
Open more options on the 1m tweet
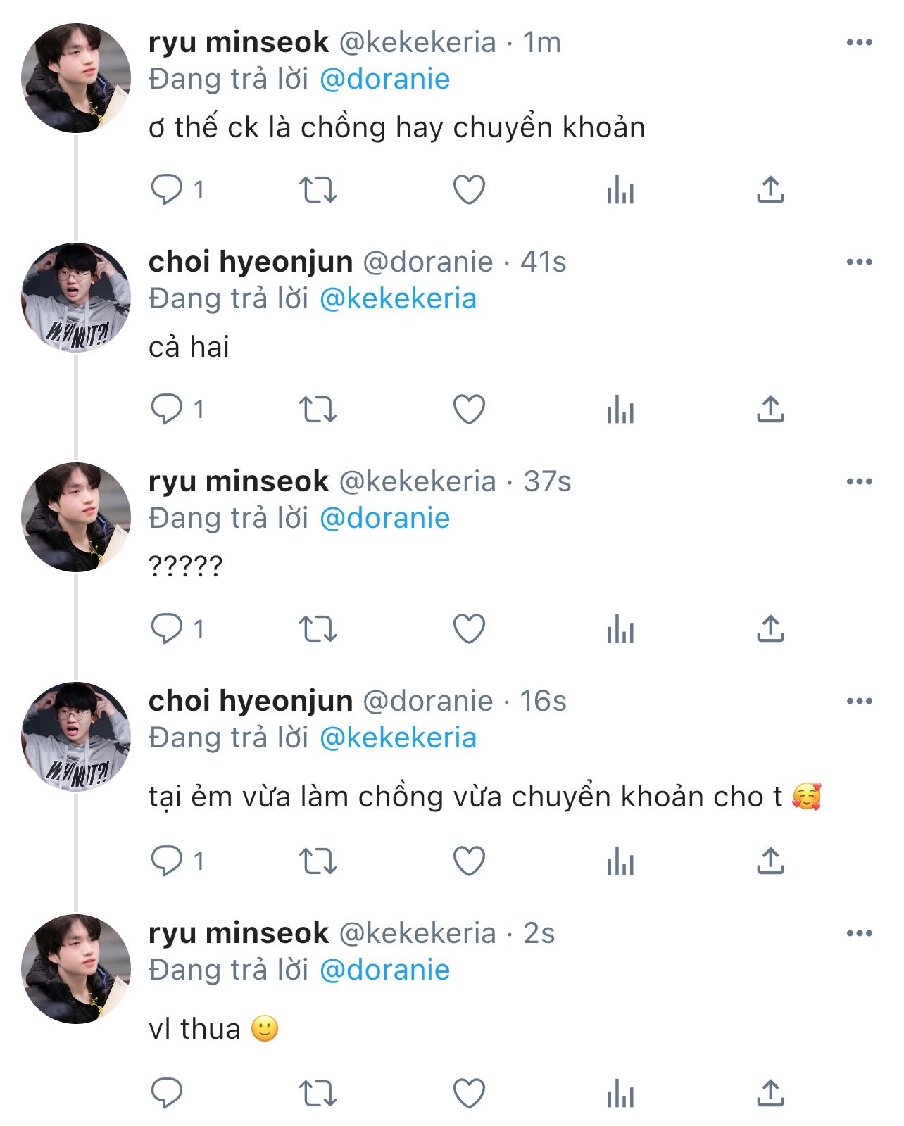[x=859, y=43]
